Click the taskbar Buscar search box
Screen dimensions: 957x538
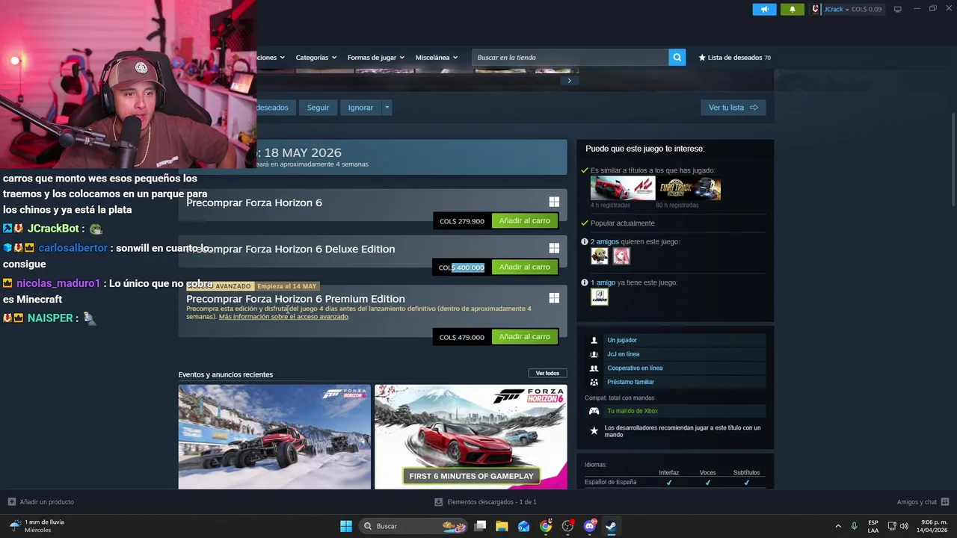coord(413,526)
